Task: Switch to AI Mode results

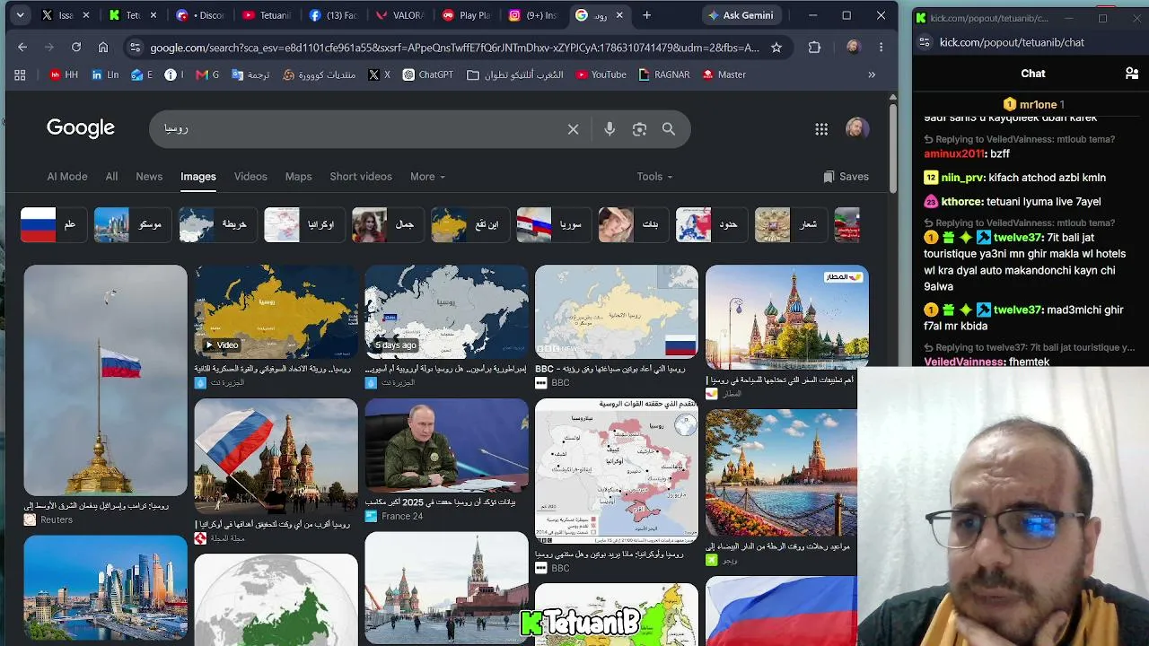Action: click(67, 177)
